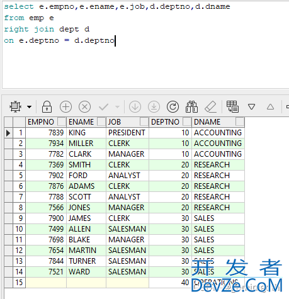This screenshot has width=289, height=299.
Task: Click the insert record plus icon
Action: tap(65, 106)
